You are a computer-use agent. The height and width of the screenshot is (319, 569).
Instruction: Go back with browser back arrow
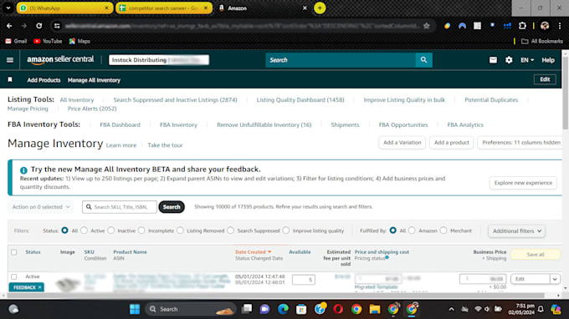[9, 26]
